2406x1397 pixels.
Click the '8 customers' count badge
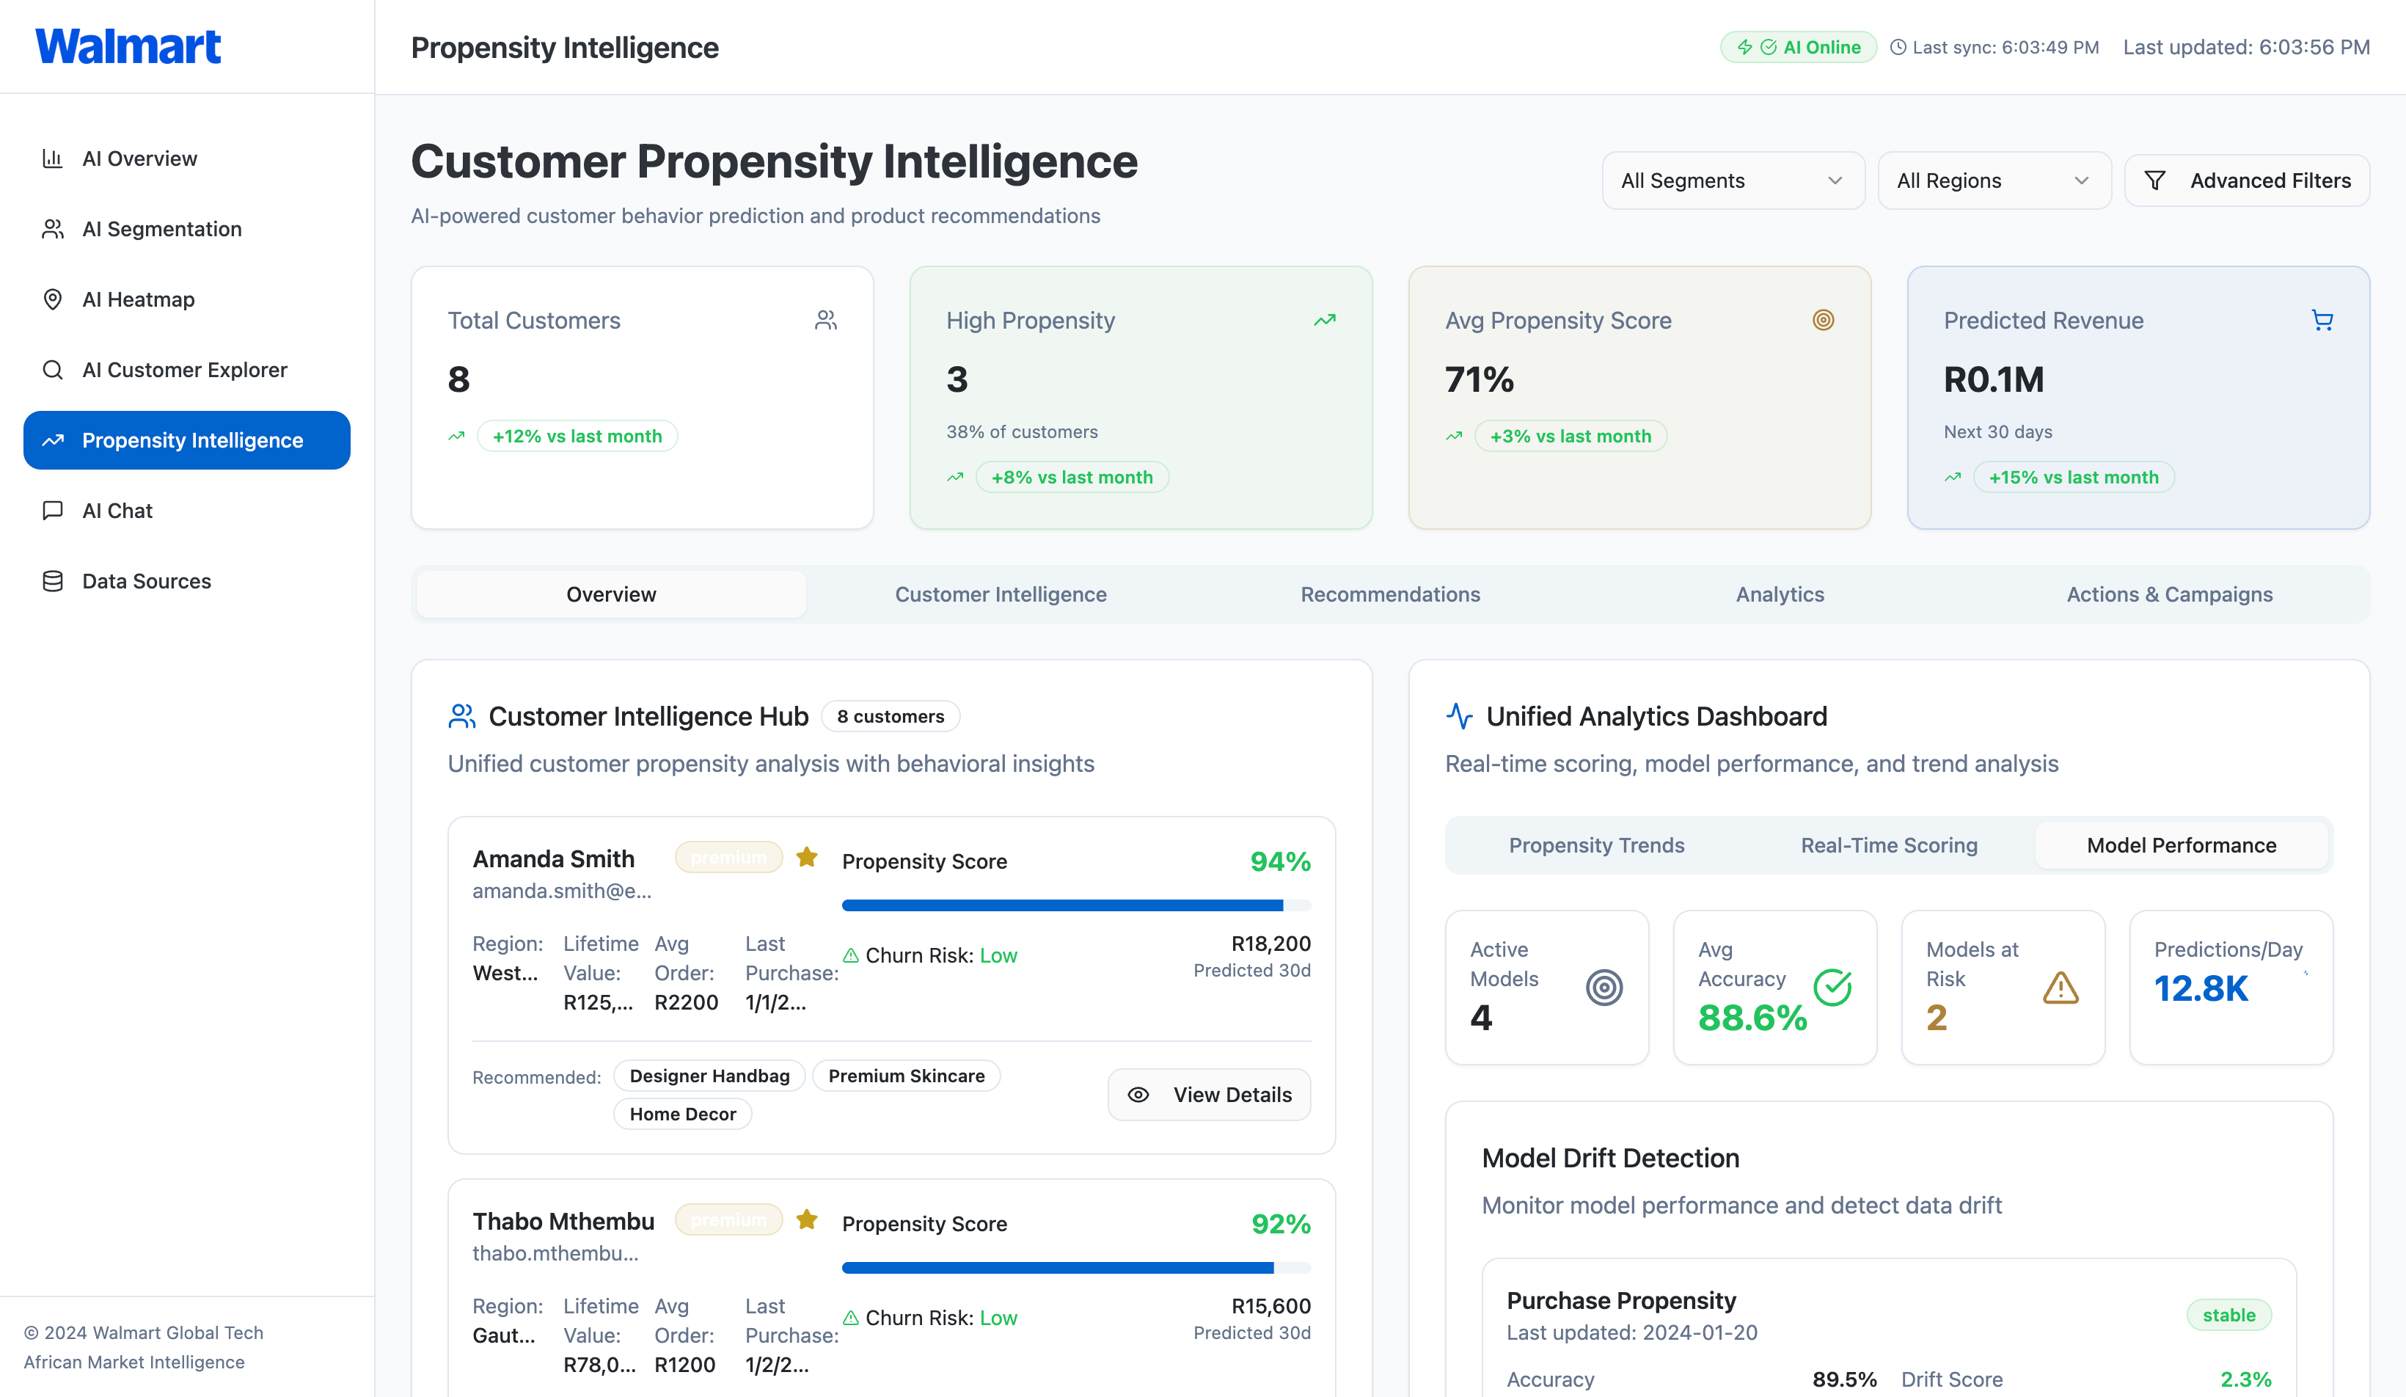(890, 716)
